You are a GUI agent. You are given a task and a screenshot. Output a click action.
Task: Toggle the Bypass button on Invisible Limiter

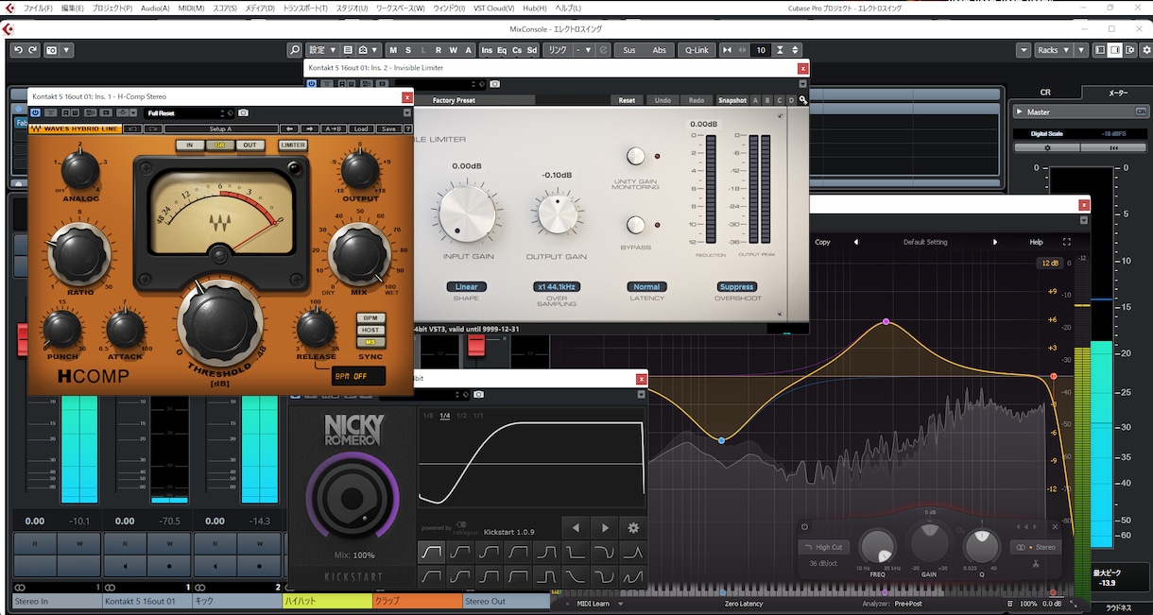(636, 225)
